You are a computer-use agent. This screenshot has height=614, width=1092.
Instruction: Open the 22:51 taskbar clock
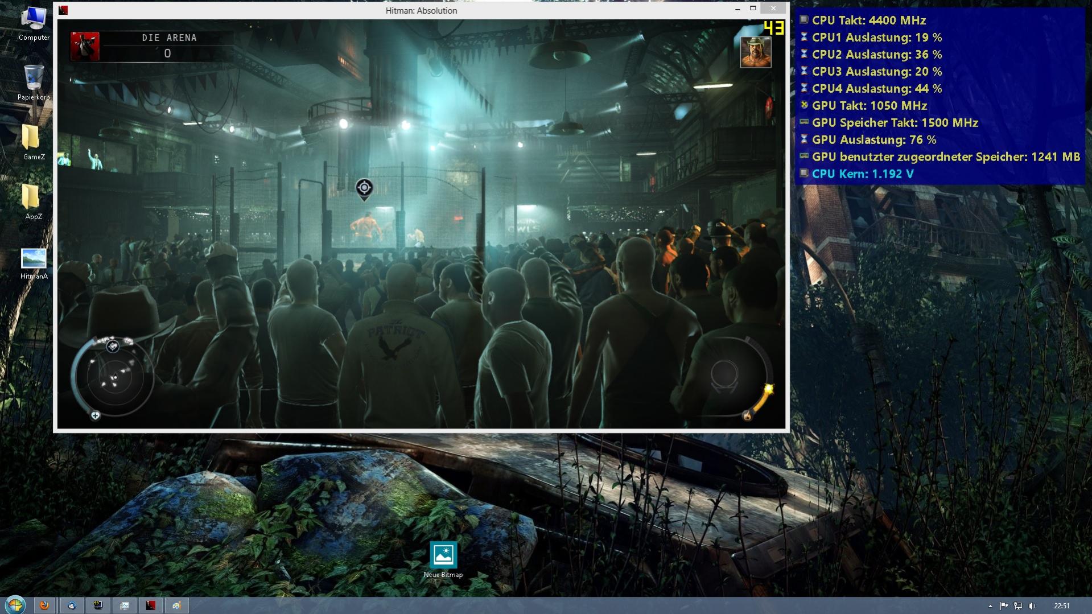pyautogui.click(x=1061, y=606)
